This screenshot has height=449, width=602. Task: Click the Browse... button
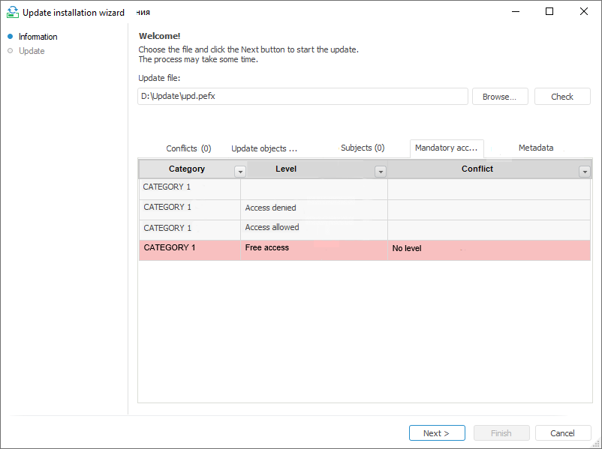point(500,97)
